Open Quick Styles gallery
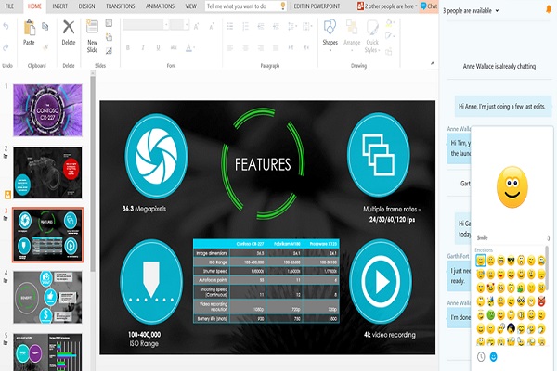Viewport: 557px width, 371px height. pyautogui.click(x=372, y=36)
